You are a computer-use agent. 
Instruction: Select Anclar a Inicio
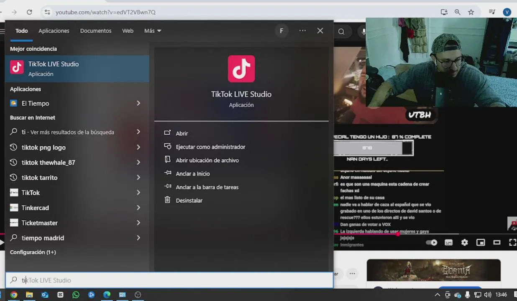point(193,173)
